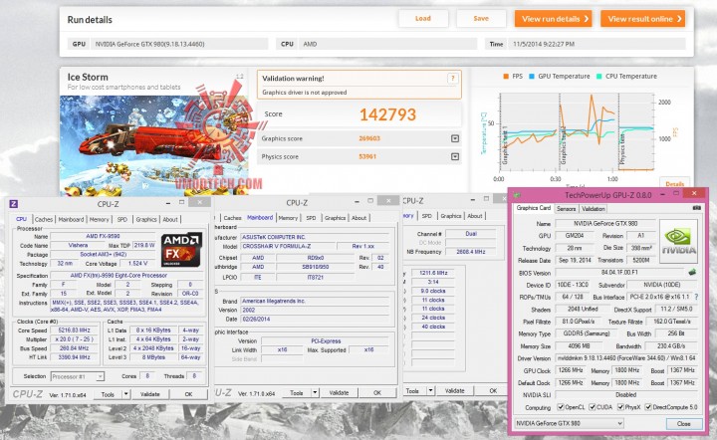
Task: Open the Validation tab in GPU-Z
Action: pos(594,208)
